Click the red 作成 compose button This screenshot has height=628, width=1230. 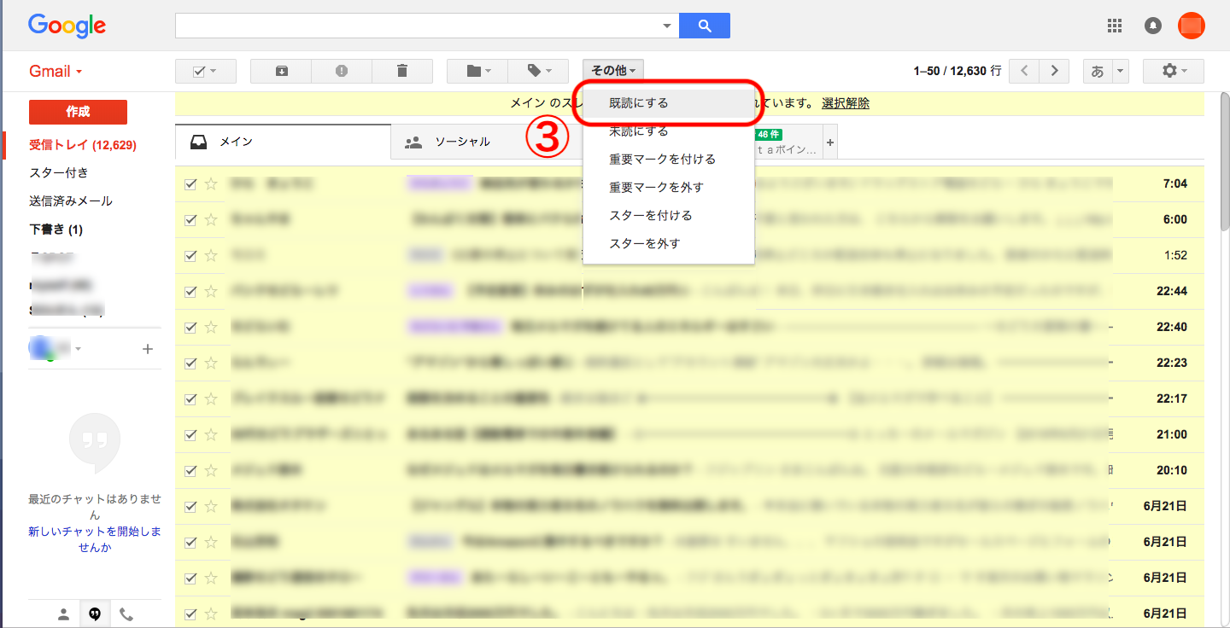(x=78, y=112)
